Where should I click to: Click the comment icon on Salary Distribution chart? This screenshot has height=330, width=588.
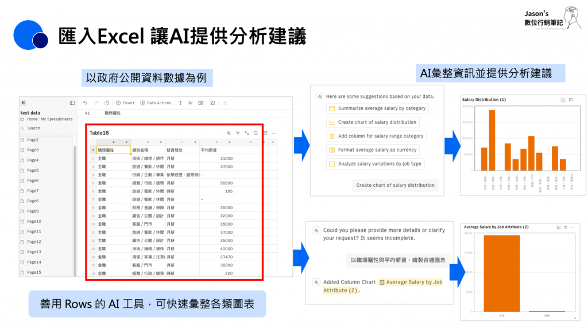point(571,100)
